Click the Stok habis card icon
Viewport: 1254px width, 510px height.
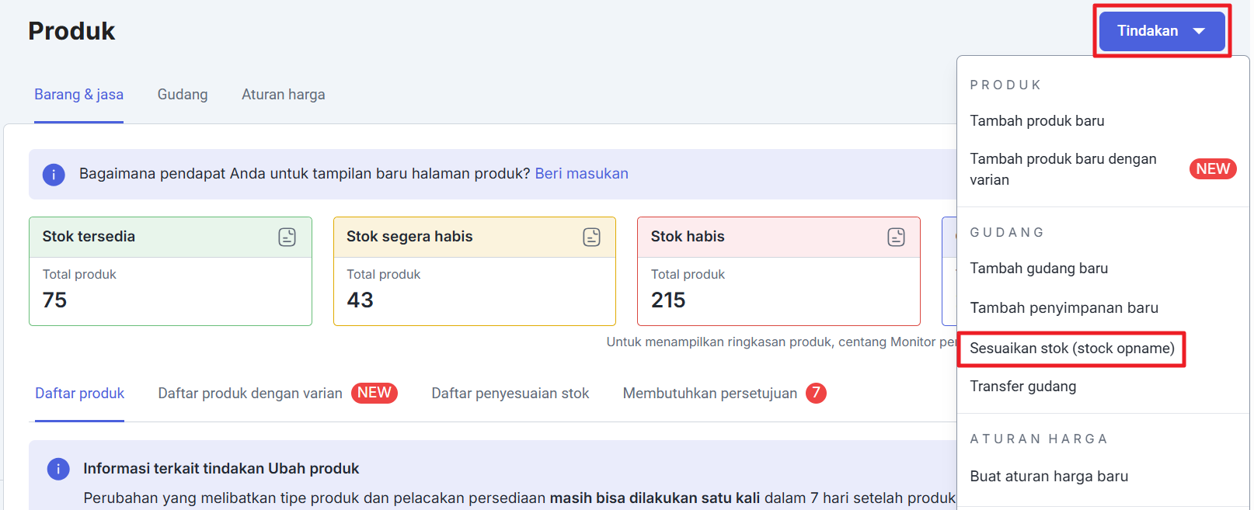point(896,237)
